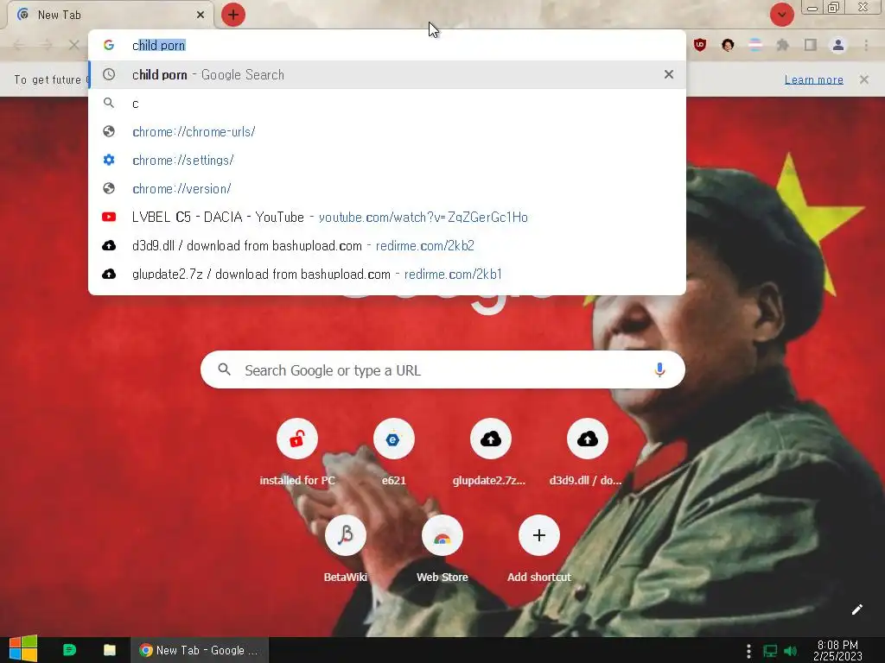
Task: Open glupdate2.7z bashupload suggestion row
Action: tap(387, 274)
